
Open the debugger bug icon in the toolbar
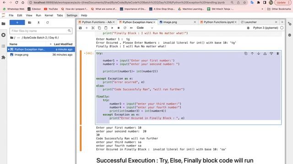click(x=248, y=28)
